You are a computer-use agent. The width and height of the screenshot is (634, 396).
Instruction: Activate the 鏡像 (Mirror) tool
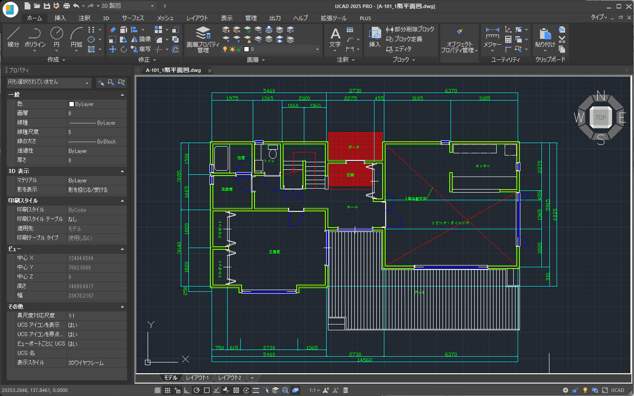(x=141, y=39)
